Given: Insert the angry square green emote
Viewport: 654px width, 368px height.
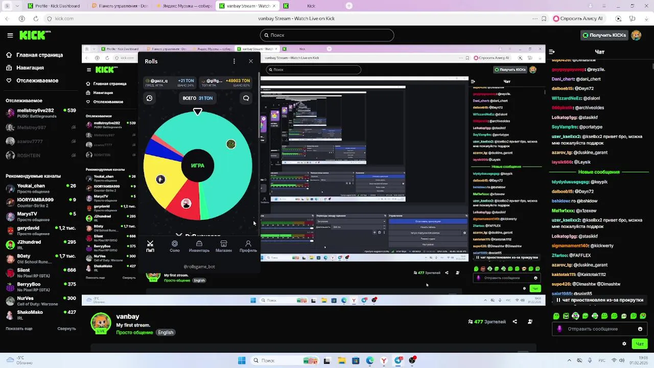Looking at the screenshot, I should click(x=566, y=316).
